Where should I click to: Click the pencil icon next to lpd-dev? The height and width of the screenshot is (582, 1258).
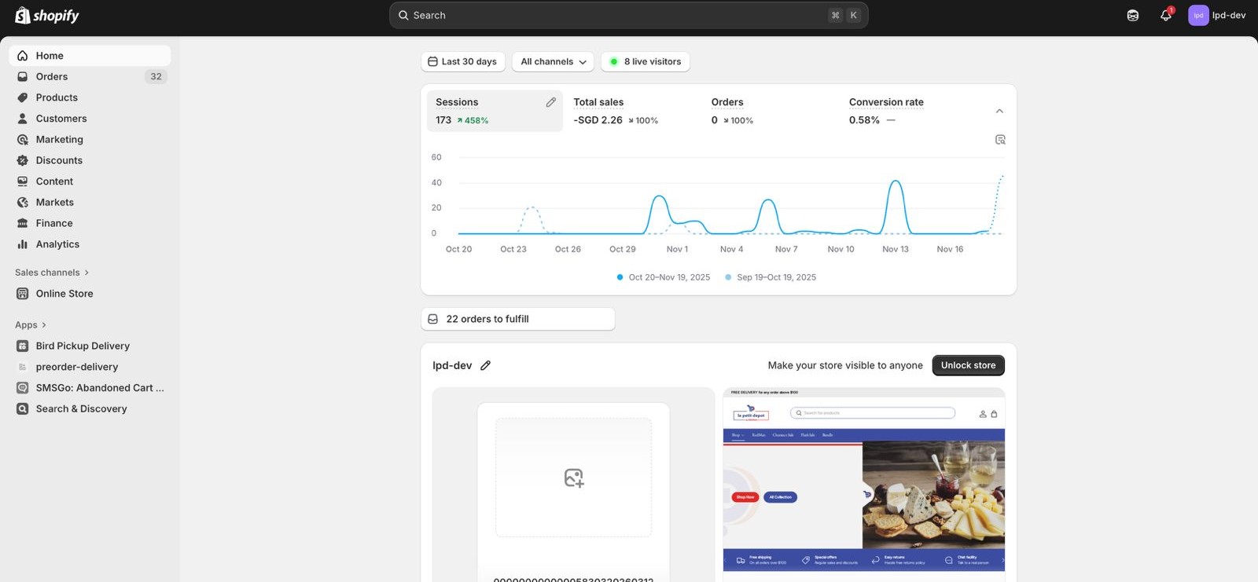(485, 365)
